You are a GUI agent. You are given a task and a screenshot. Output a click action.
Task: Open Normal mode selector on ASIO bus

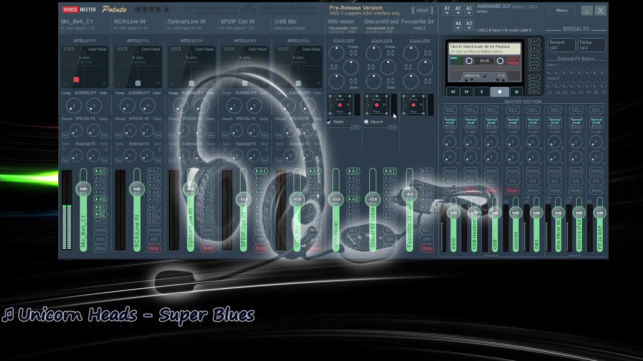tap(450, 121)
